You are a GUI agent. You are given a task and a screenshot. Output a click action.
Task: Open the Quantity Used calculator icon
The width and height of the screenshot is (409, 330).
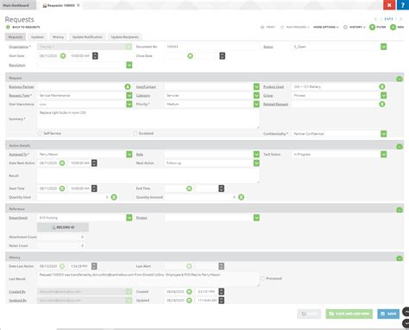coord(114,197)
